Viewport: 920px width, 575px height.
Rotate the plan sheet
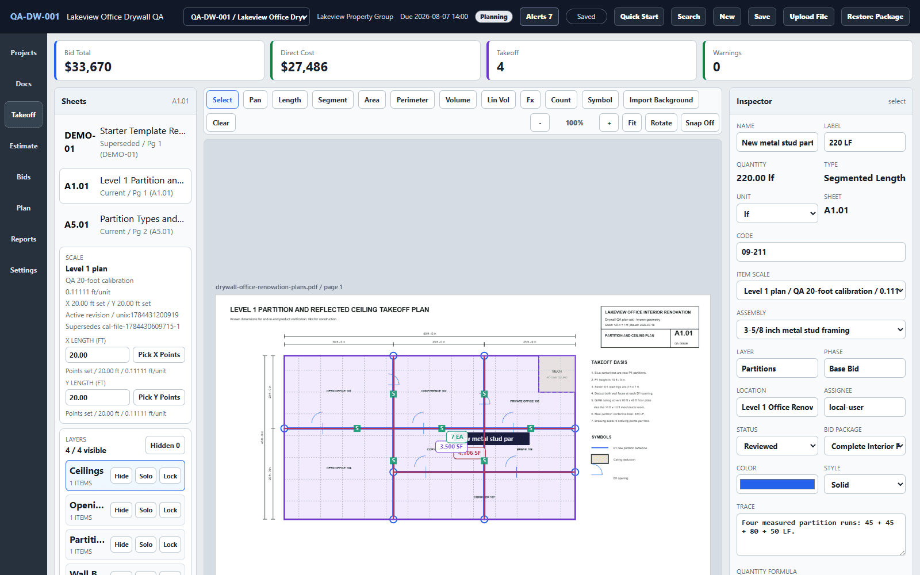coord(661,123)
